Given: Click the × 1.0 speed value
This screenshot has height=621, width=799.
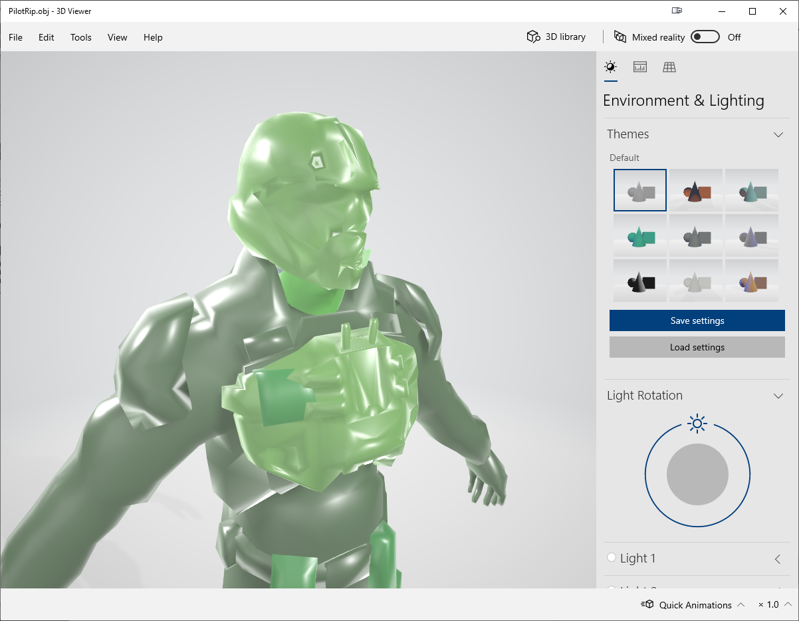Looking at the screenshot, I should [x=768, y=605].
